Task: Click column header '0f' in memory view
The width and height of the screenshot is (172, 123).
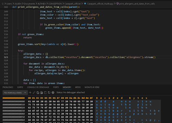Action: point(91,98)
